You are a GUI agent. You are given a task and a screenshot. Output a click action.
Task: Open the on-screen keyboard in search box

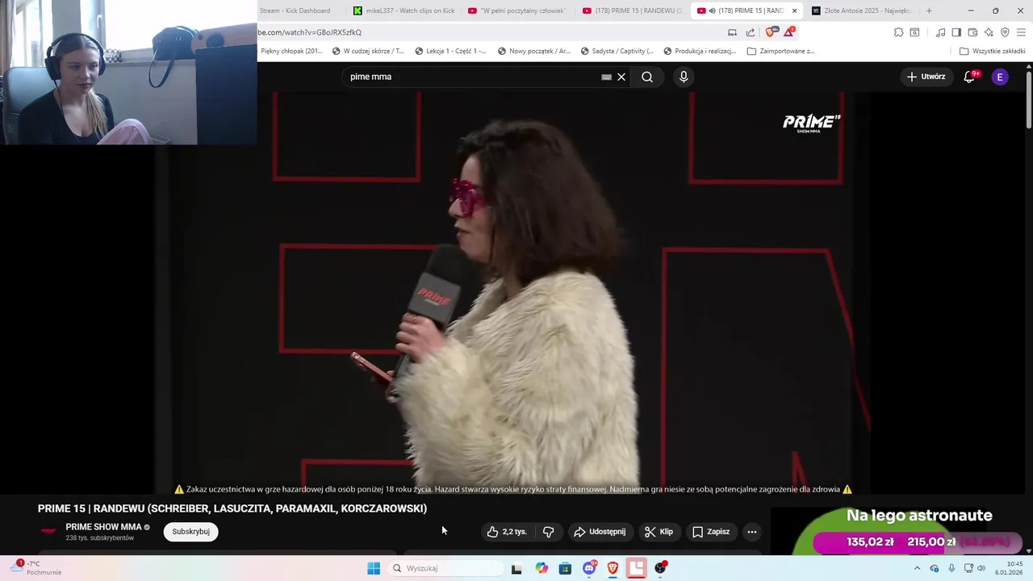pos(606,77)
